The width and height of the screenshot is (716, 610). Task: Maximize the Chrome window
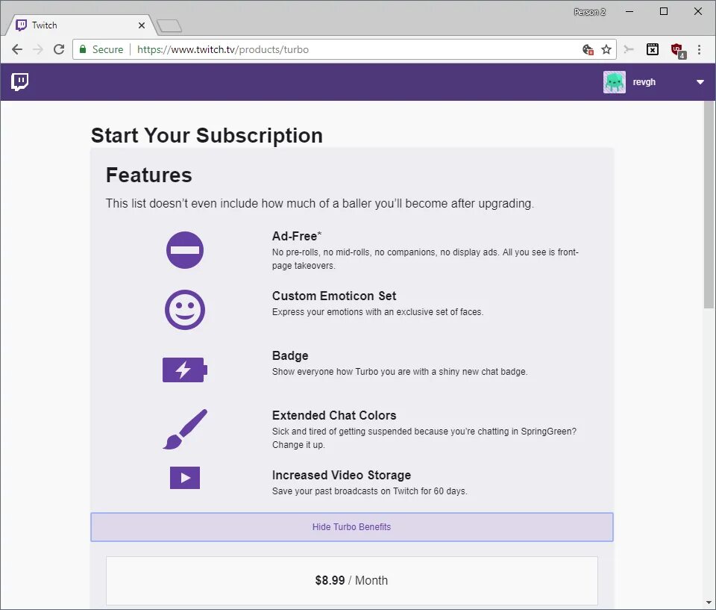tap(664, 11)
